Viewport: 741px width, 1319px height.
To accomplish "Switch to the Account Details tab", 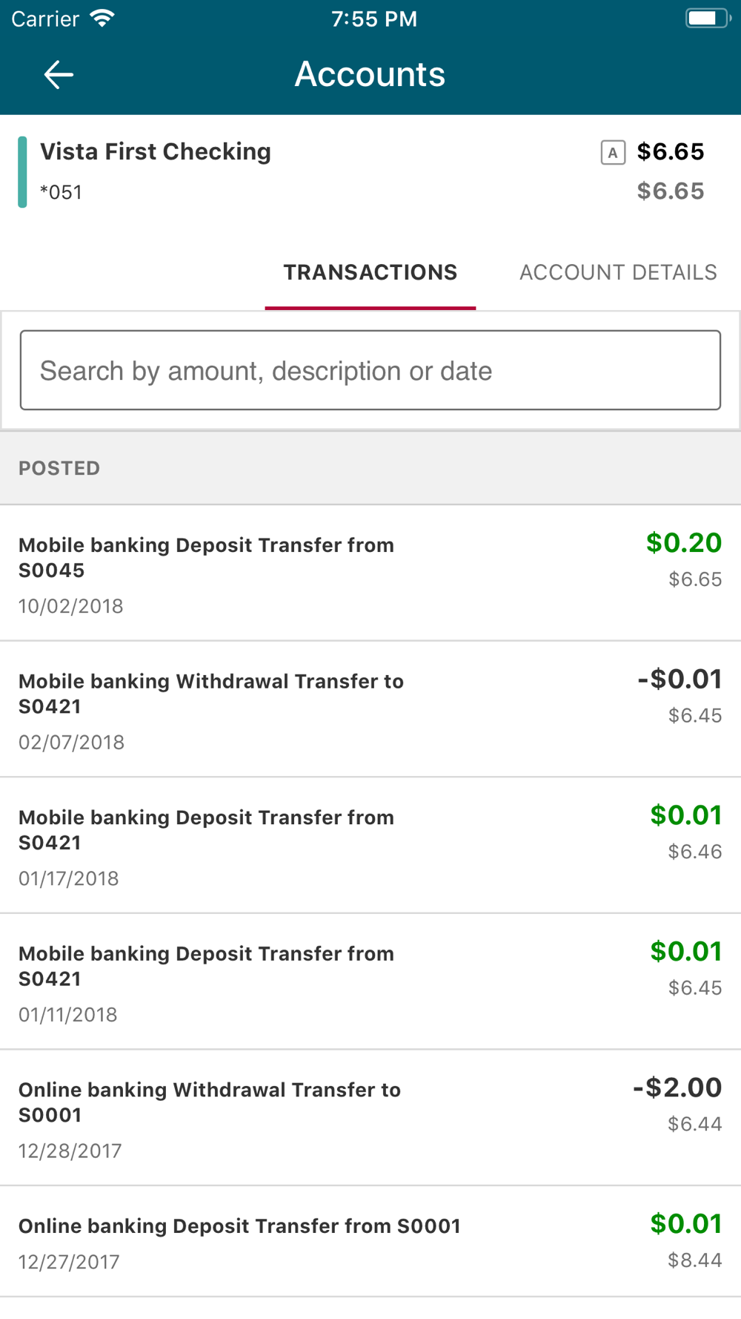I will [x=618, y=272].
